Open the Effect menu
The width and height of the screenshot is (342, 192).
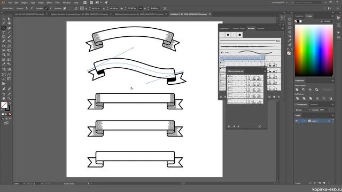(x=50, y=3)
